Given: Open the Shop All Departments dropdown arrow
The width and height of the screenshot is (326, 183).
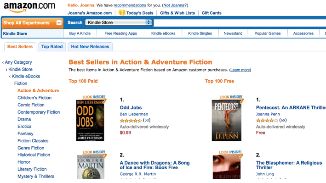Looking at the screenshot, I should [x=59, y=23].
